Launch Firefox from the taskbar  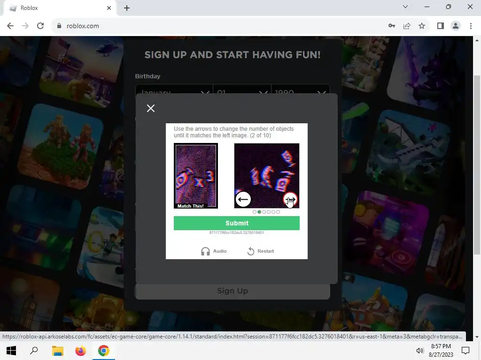(x=80, y=351)
